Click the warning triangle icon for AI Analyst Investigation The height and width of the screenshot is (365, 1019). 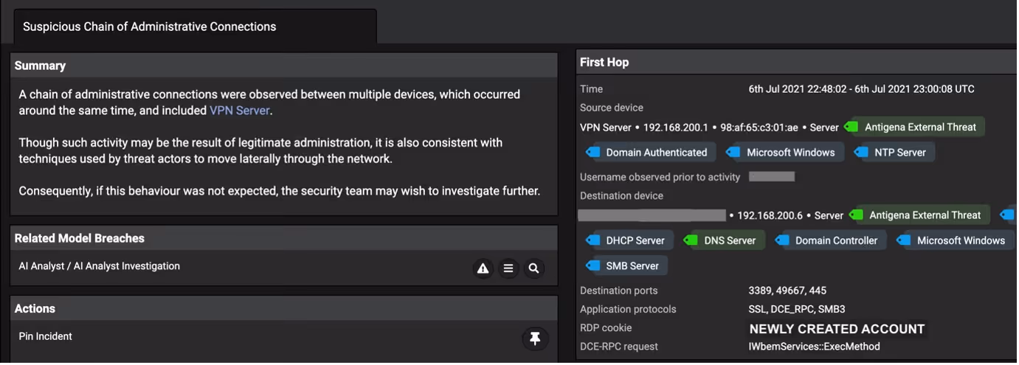[483, 268]
